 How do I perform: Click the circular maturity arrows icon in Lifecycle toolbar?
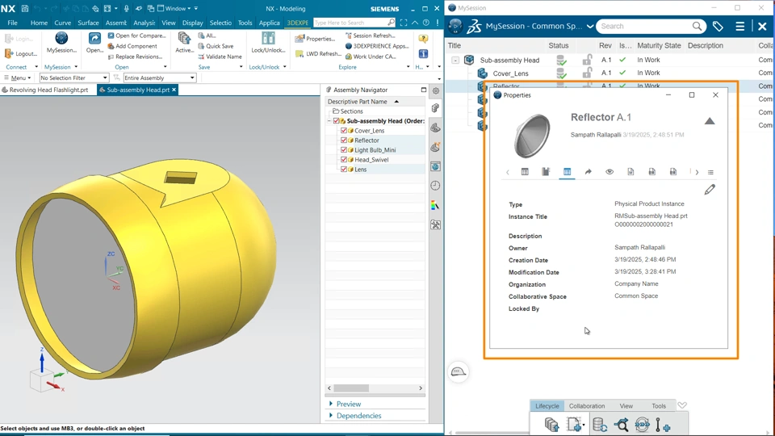coord(642,425)
